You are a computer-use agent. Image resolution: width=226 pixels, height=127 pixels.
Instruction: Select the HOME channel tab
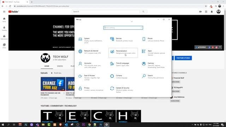click(47, 66)
